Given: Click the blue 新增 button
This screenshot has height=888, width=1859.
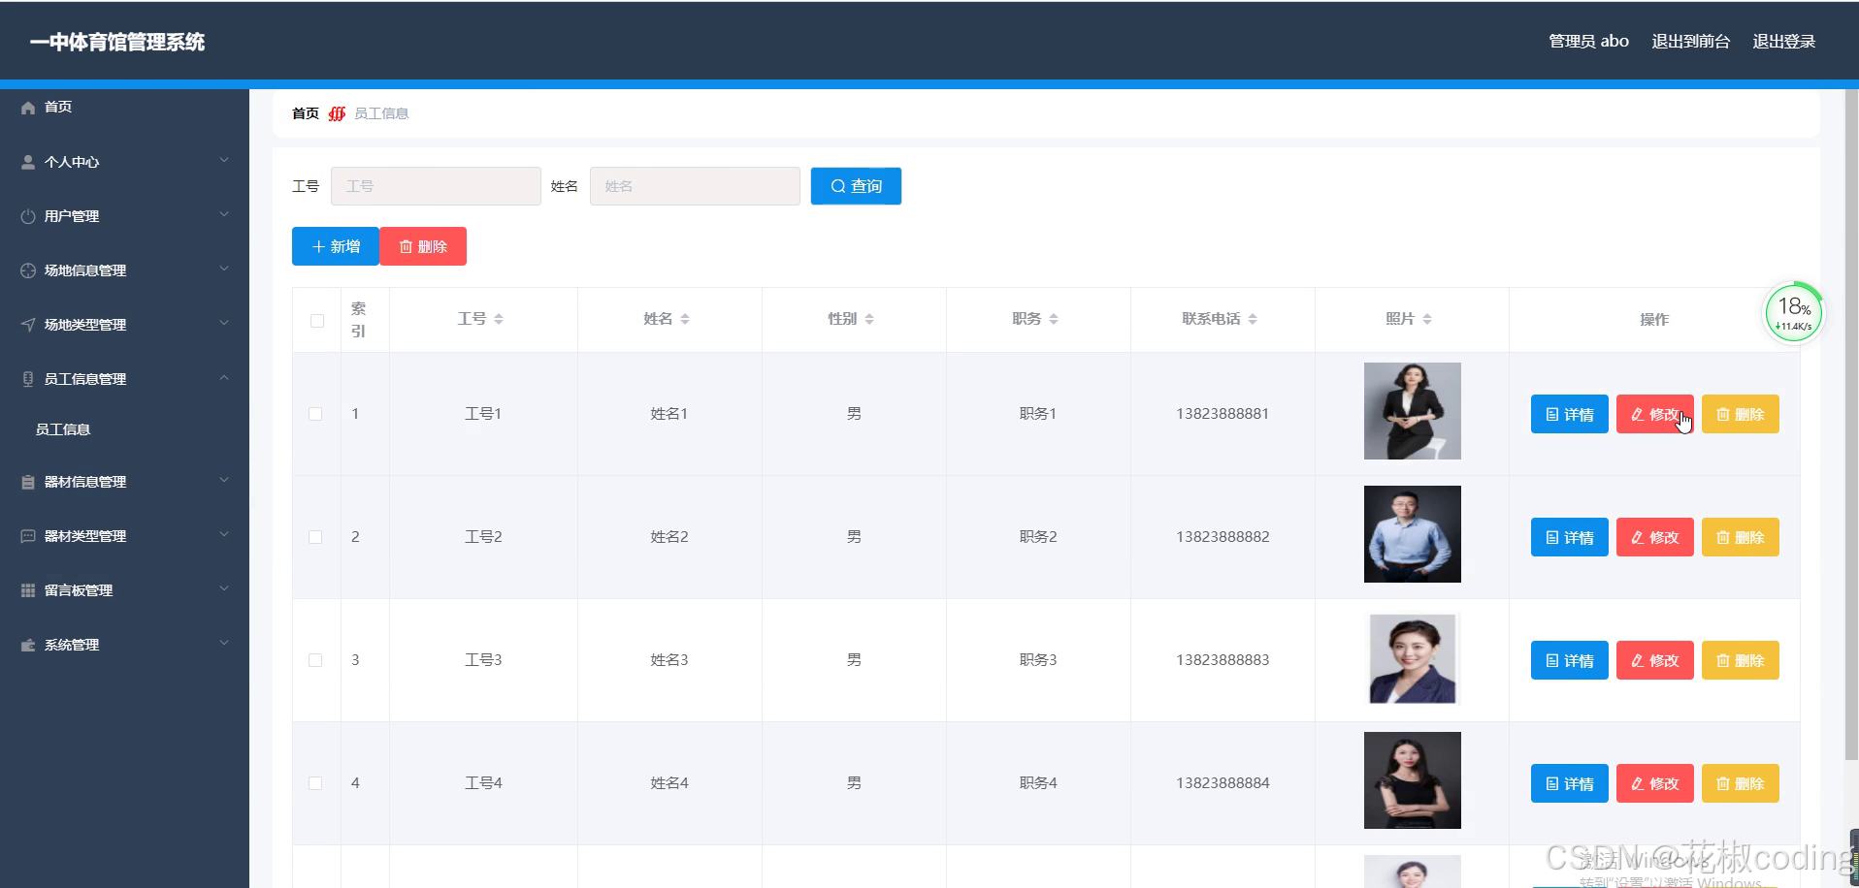Looking at the screenshot, I should tap(336, 246).
